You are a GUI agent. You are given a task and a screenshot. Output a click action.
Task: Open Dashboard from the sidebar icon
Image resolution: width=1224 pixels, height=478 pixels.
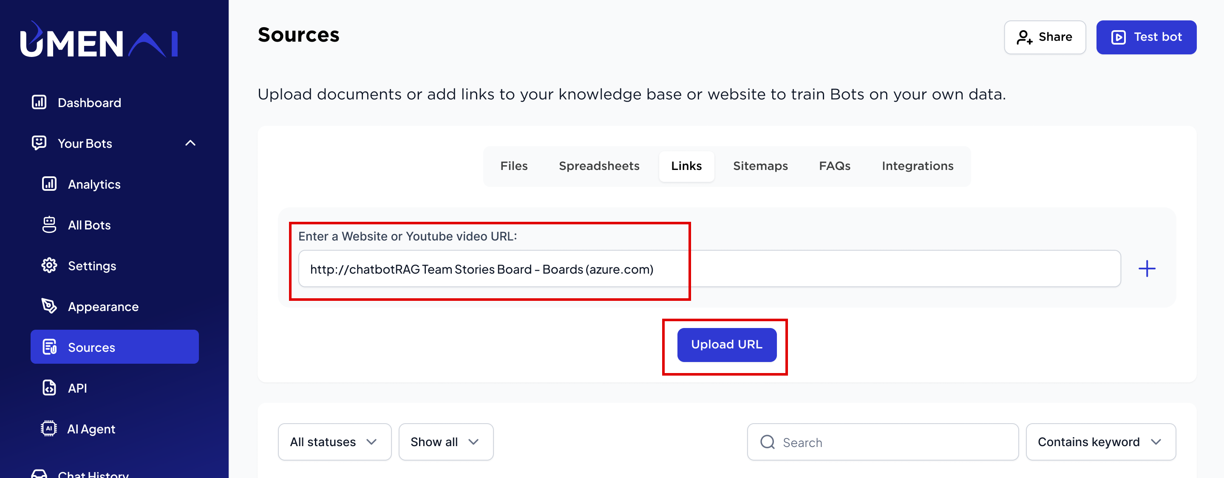[39, 102]
